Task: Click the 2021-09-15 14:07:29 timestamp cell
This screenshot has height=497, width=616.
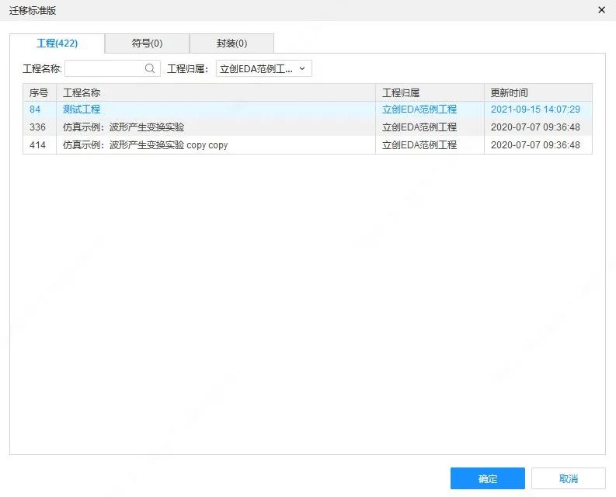Action: (535, 109)
